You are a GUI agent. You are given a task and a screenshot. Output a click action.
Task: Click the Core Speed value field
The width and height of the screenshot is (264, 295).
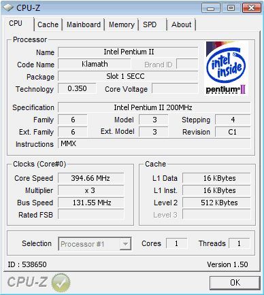click(91, 178)
